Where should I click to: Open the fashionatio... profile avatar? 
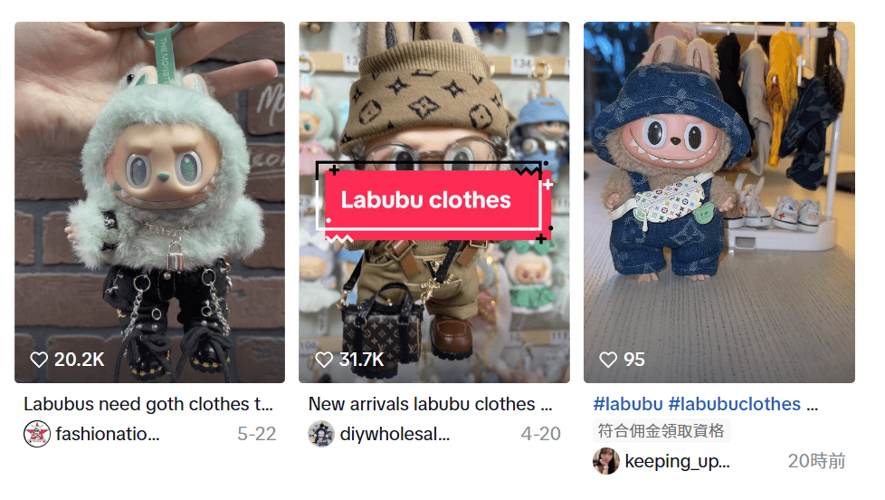pos(37,434)
